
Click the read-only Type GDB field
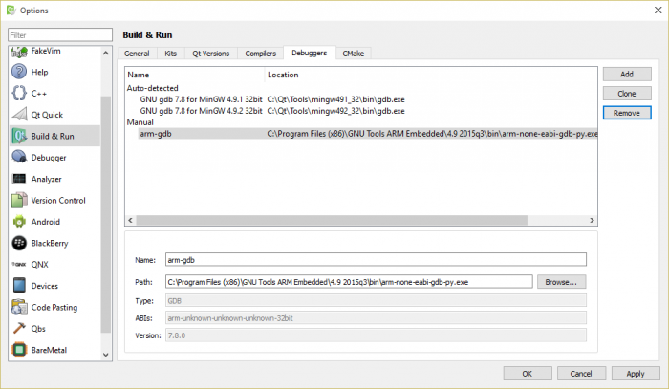coord(376,300)
